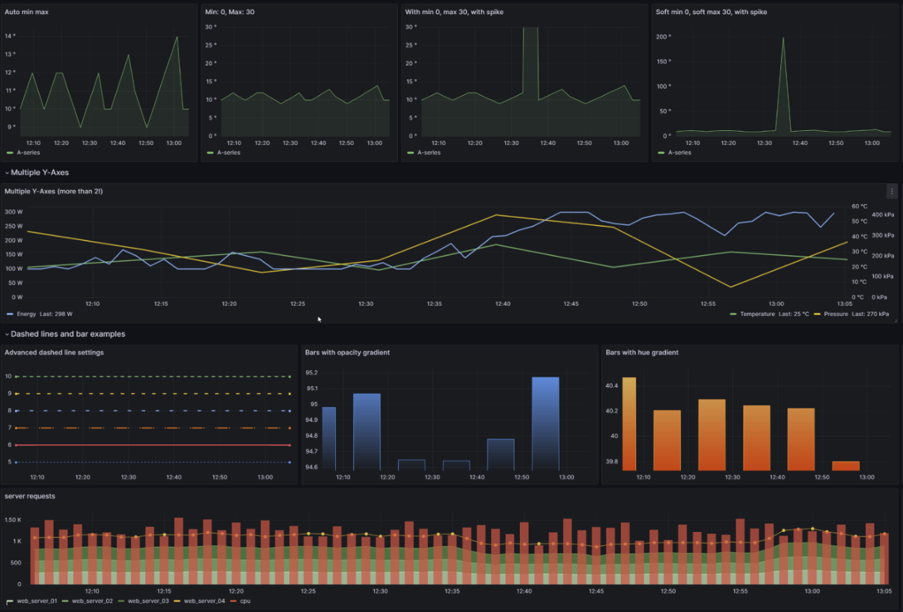Open the Bars with hue gradient panel title
Viewport: 903px width, 612px height.
[x=642, y=352]
